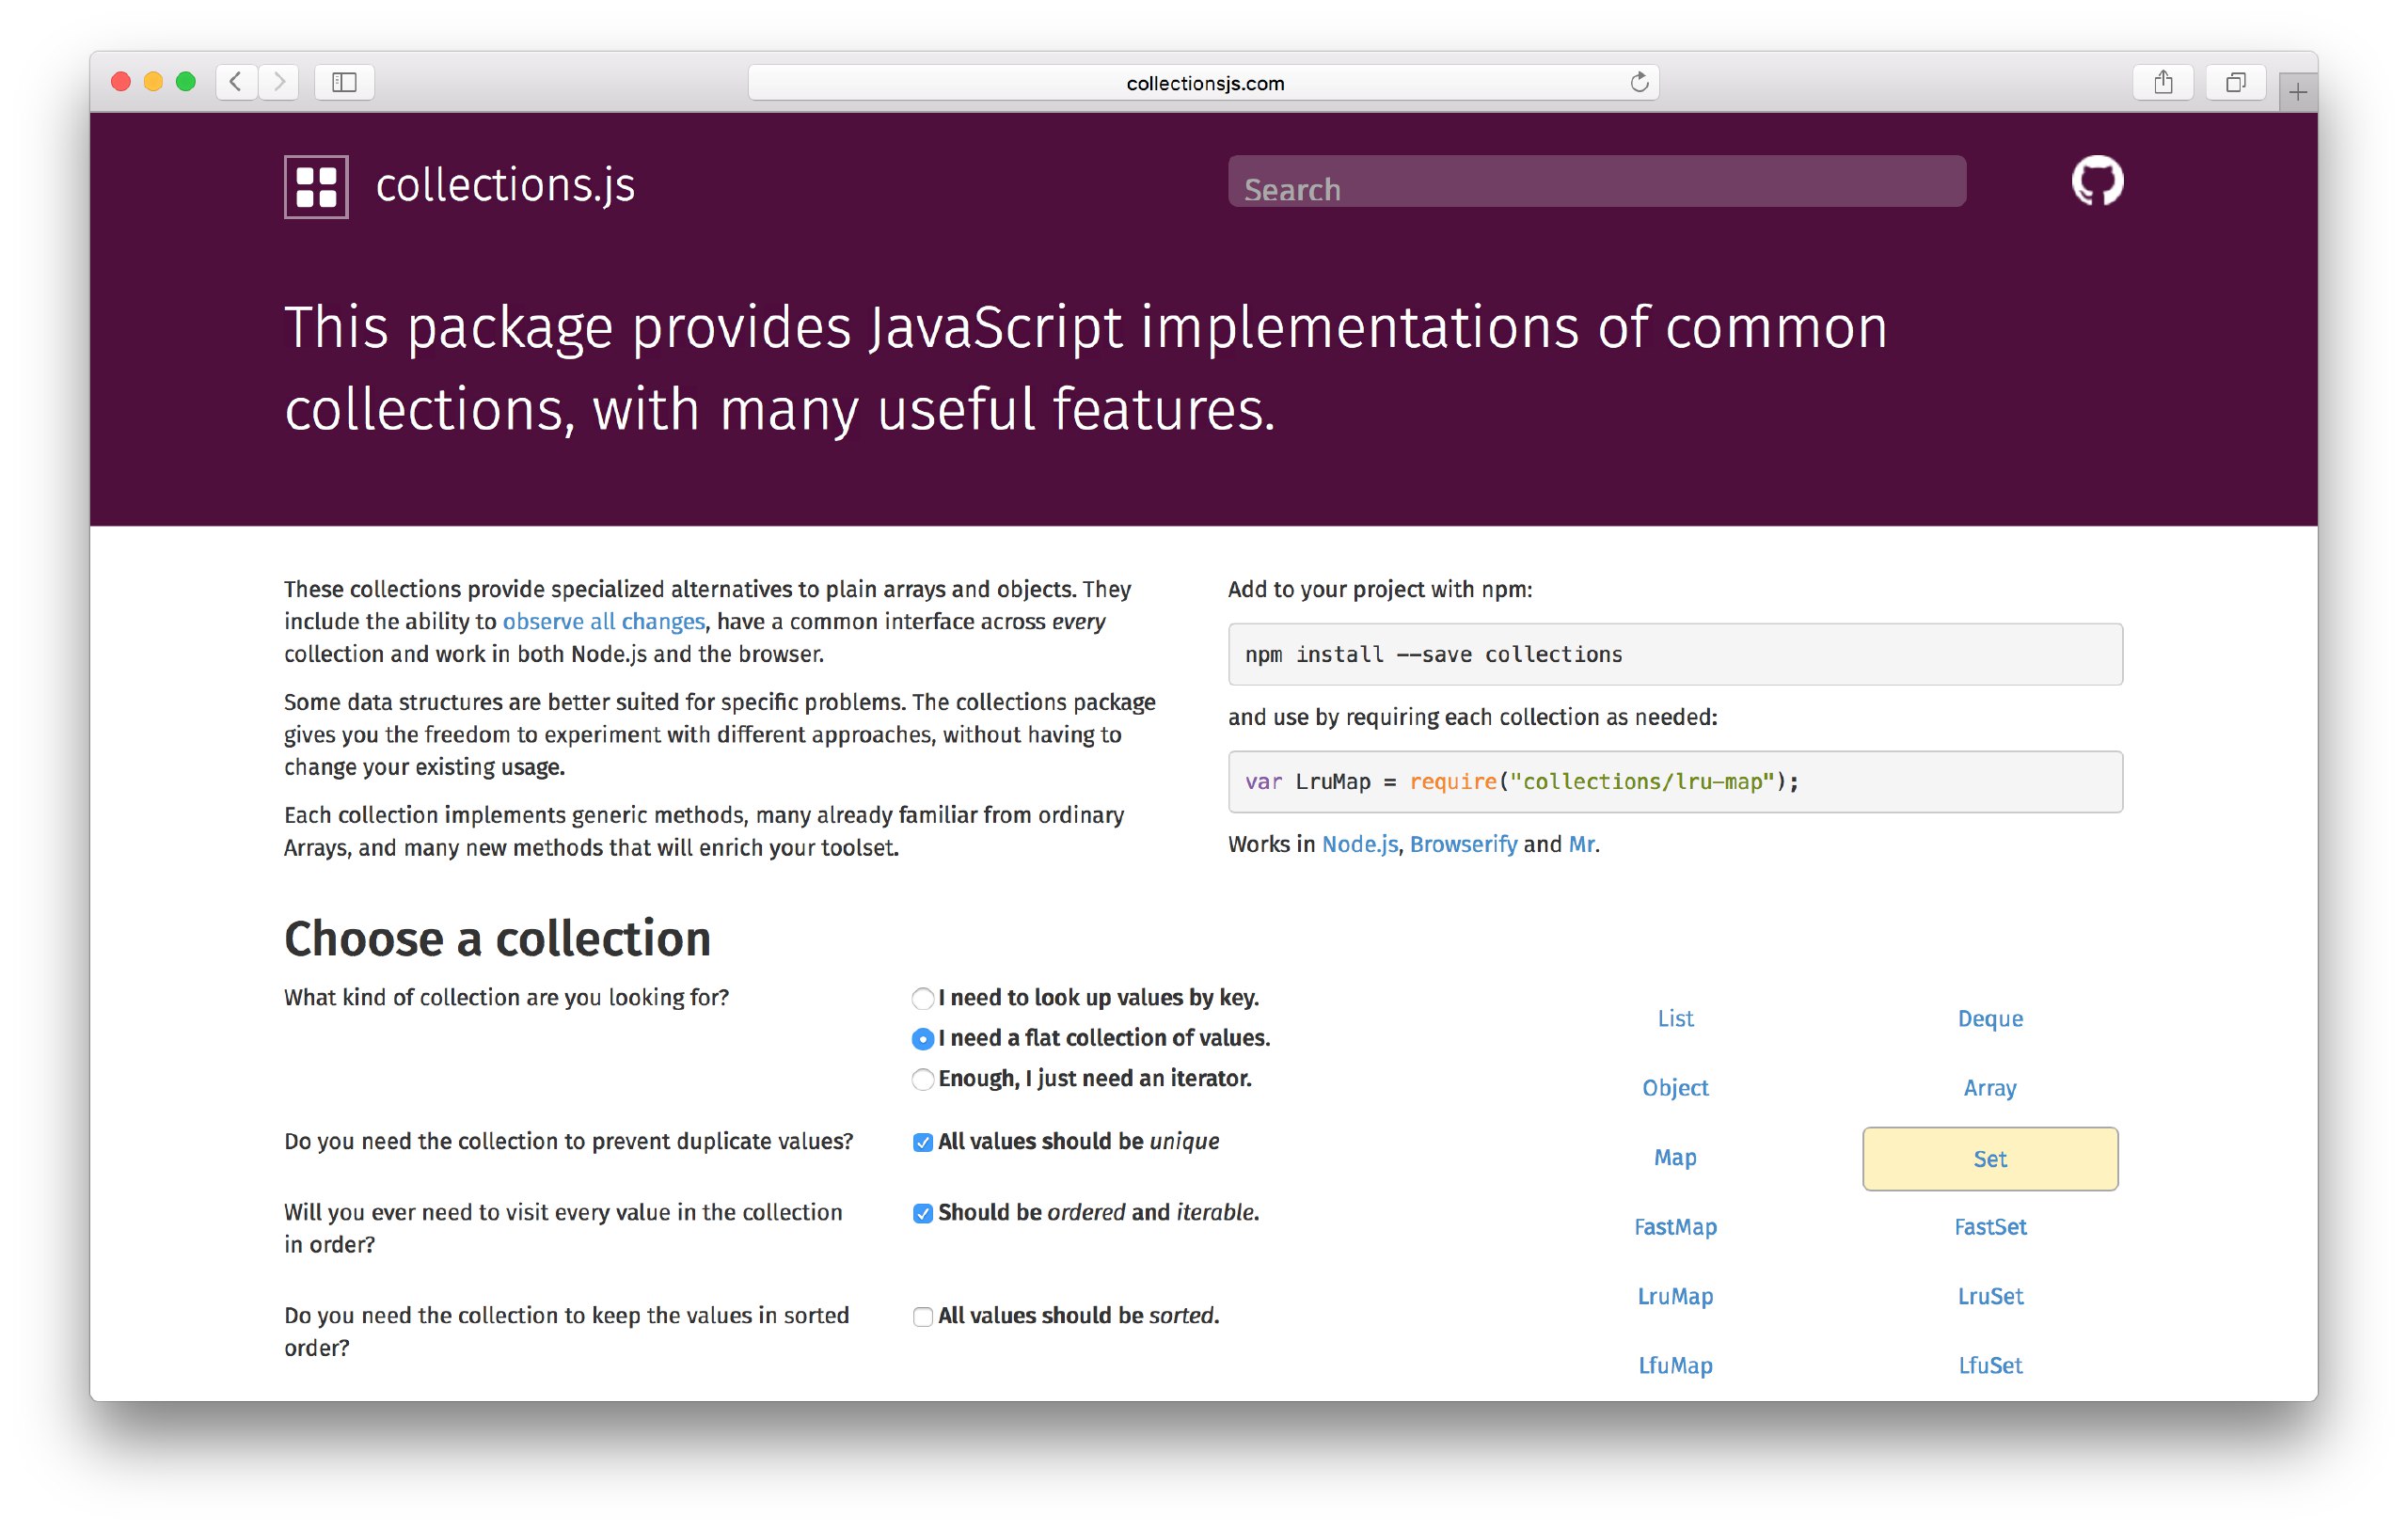Open the Object collection link
Image resolution: width=2408 pixels, height=1530 pixels.
(x=1675, y=1088)
